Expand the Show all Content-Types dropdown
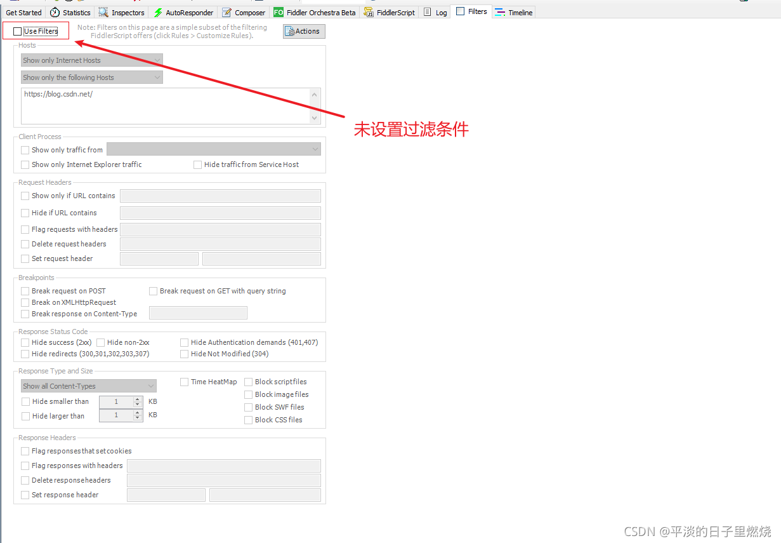The height and width of the screenshot is (543, 781). 89,386
